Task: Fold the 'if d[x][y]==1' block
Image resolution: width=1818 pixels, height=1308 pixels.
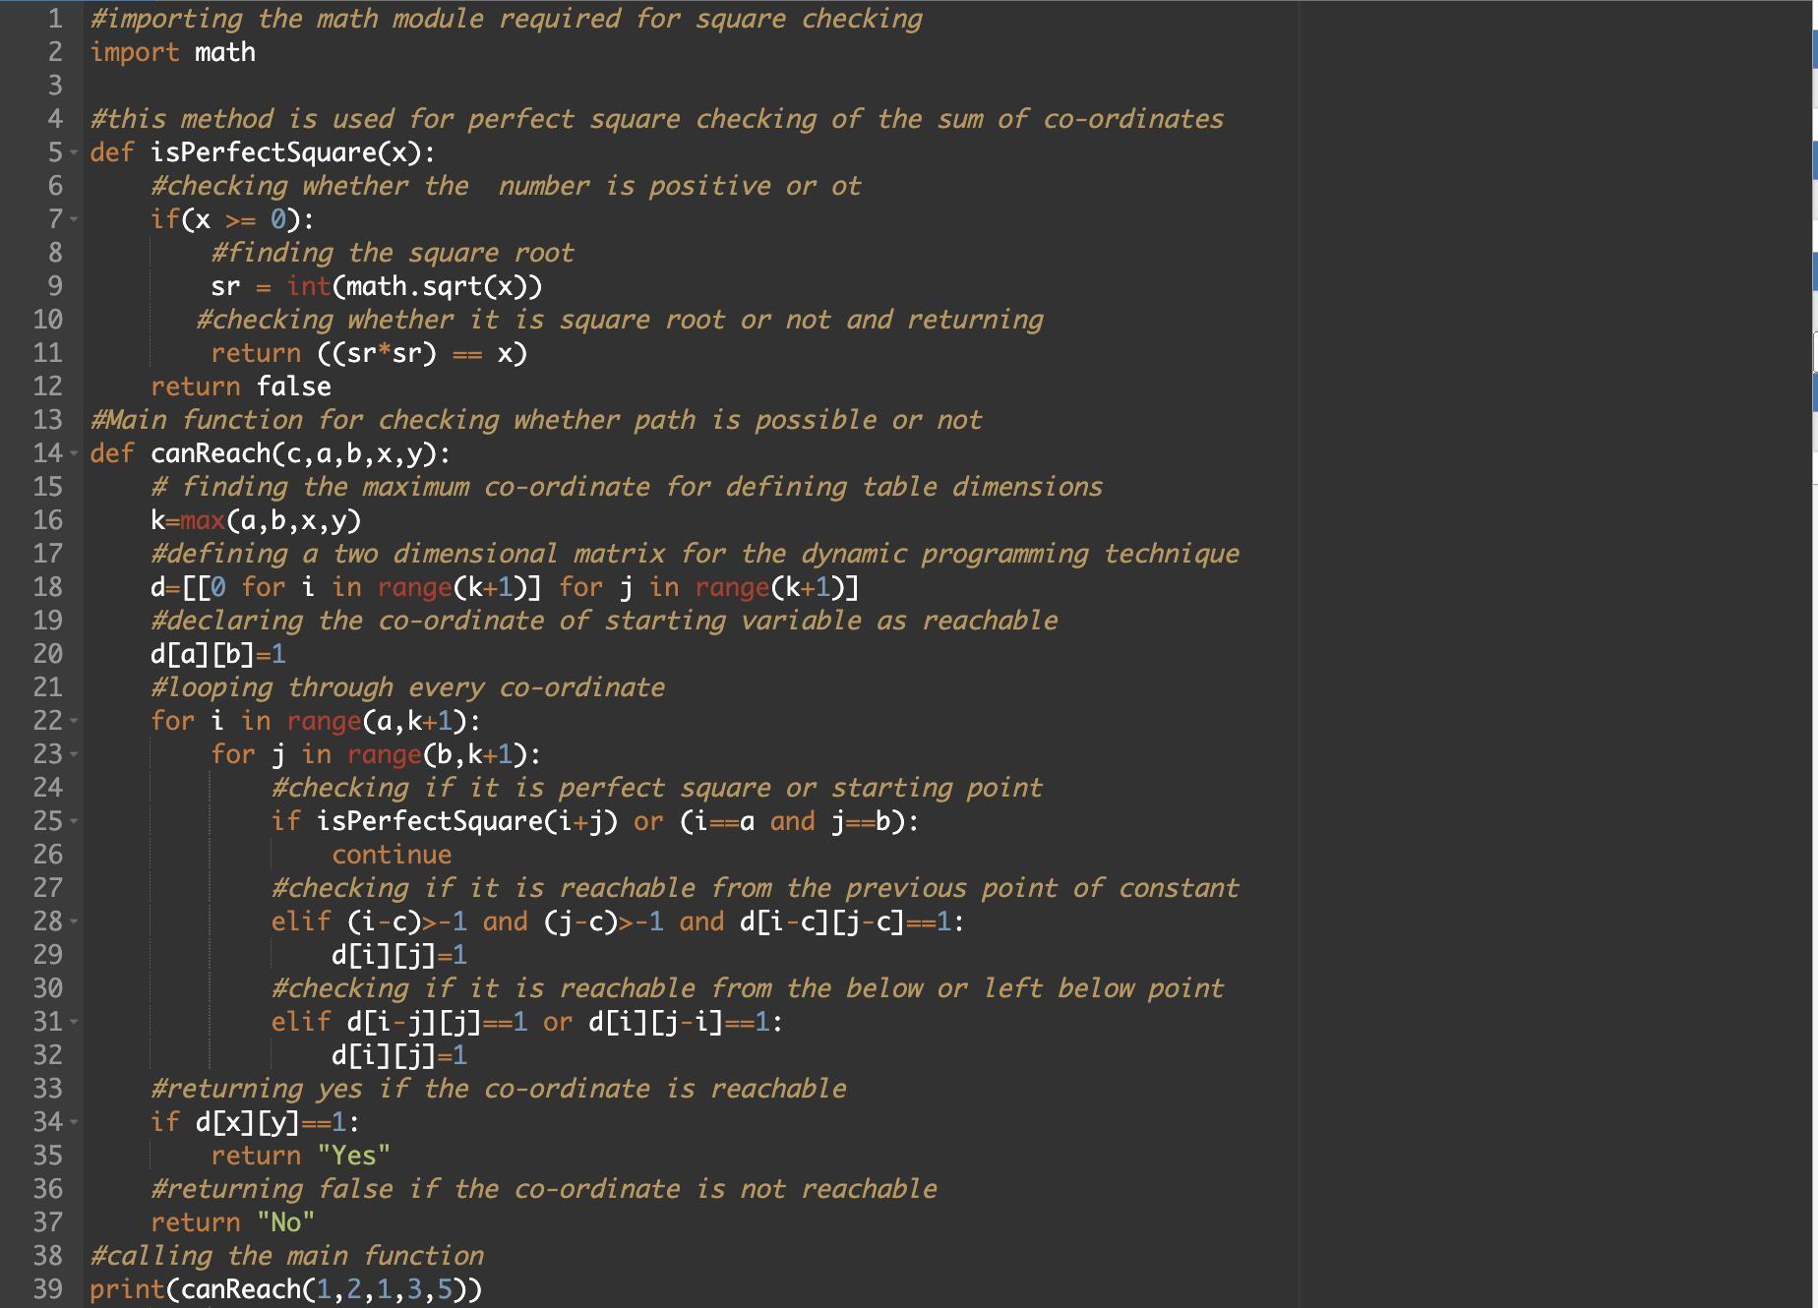Action: 74,1123
